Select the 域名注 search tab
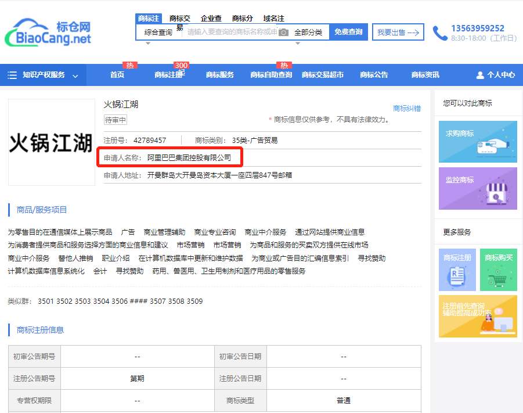This screenshot has width=523, height=413. pos(274,19)
